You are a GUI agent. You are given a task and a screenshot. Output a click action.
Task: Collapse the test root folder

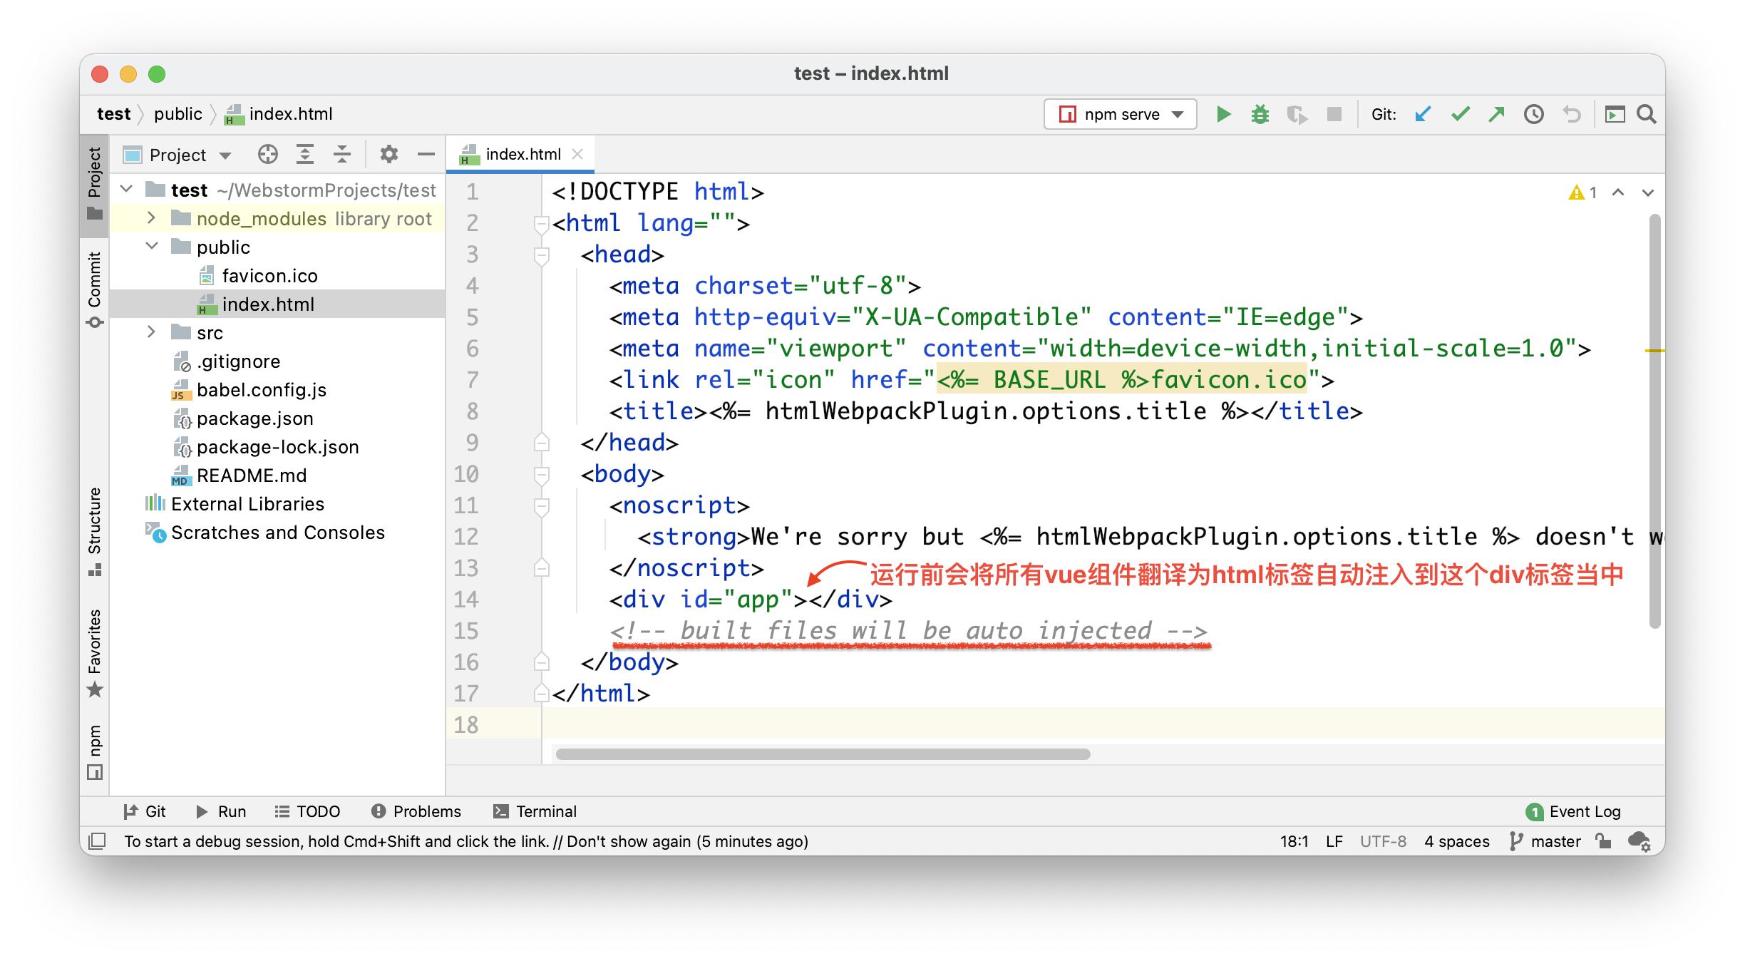(127, 190)
